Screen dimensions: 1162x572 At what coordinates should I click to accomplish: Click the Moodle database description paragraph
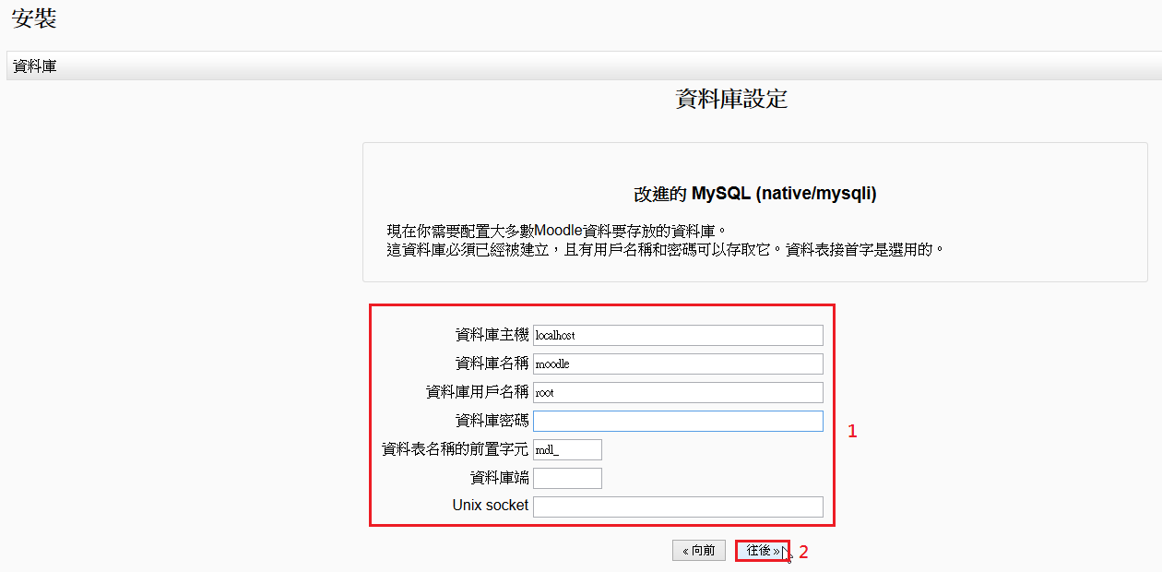[x=664, y=240]
